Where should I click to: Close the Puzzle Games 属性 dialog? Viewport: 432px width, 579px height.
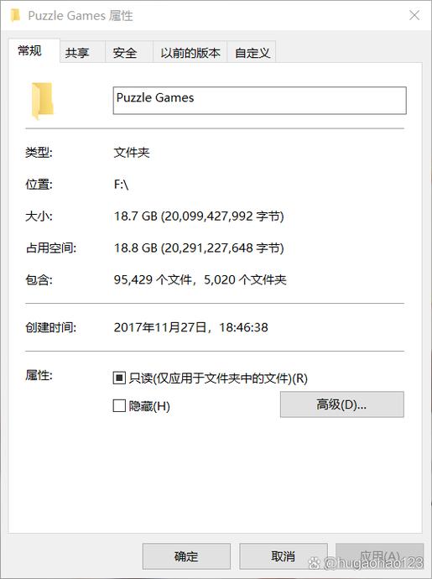pyautogui.click(x=414, y=15)
